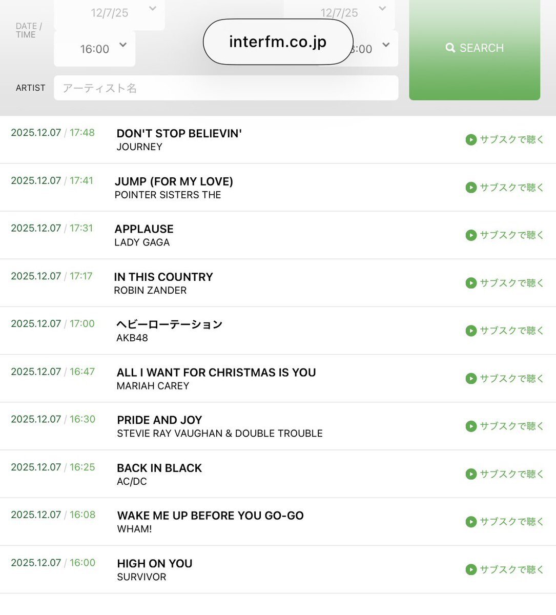Focus the artist name input field
The width and height of the screenshot is (556, 615).
226,88
